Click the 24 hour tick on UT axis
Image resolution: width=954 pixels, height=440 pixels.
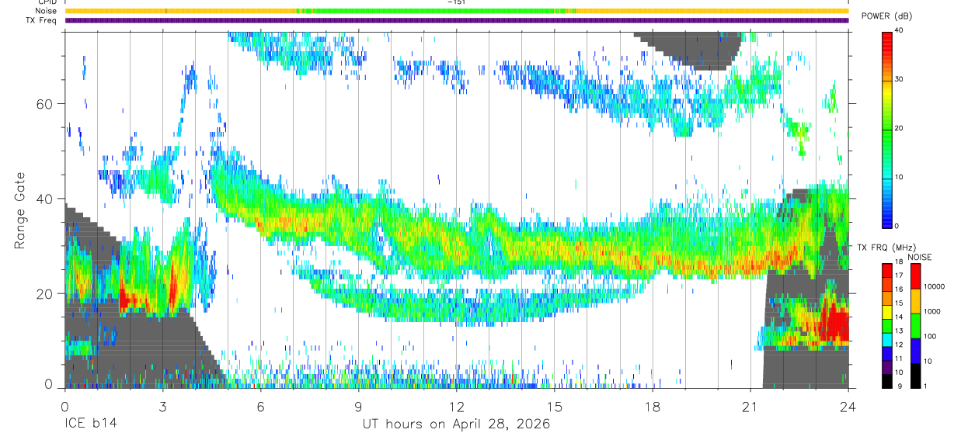[848, 407]
